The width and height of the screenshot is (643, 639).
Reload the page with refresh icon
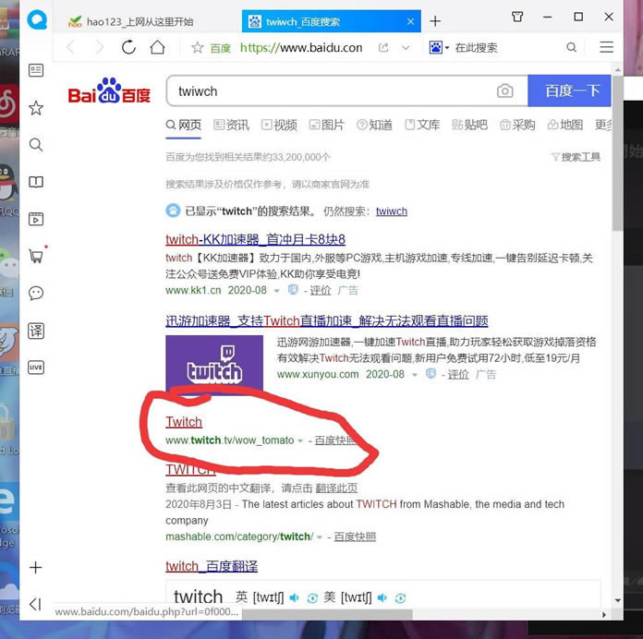pyautogui.click(x=128, y=47)
